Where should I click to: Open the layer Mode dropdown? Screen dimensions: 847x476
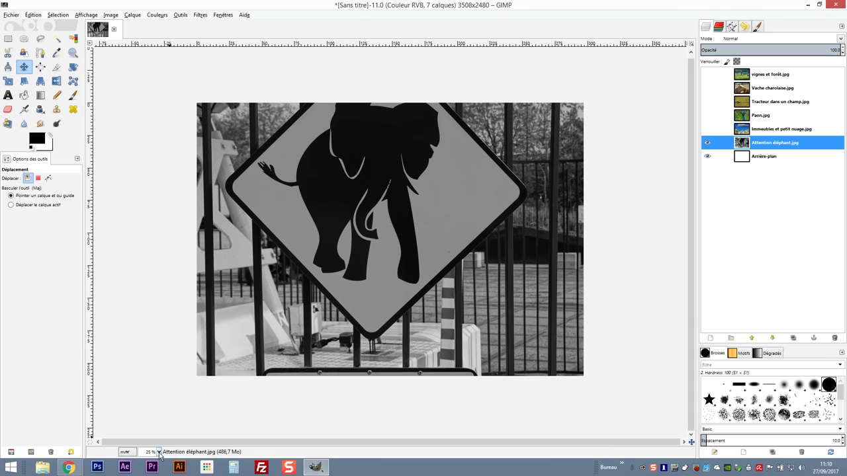781,38
